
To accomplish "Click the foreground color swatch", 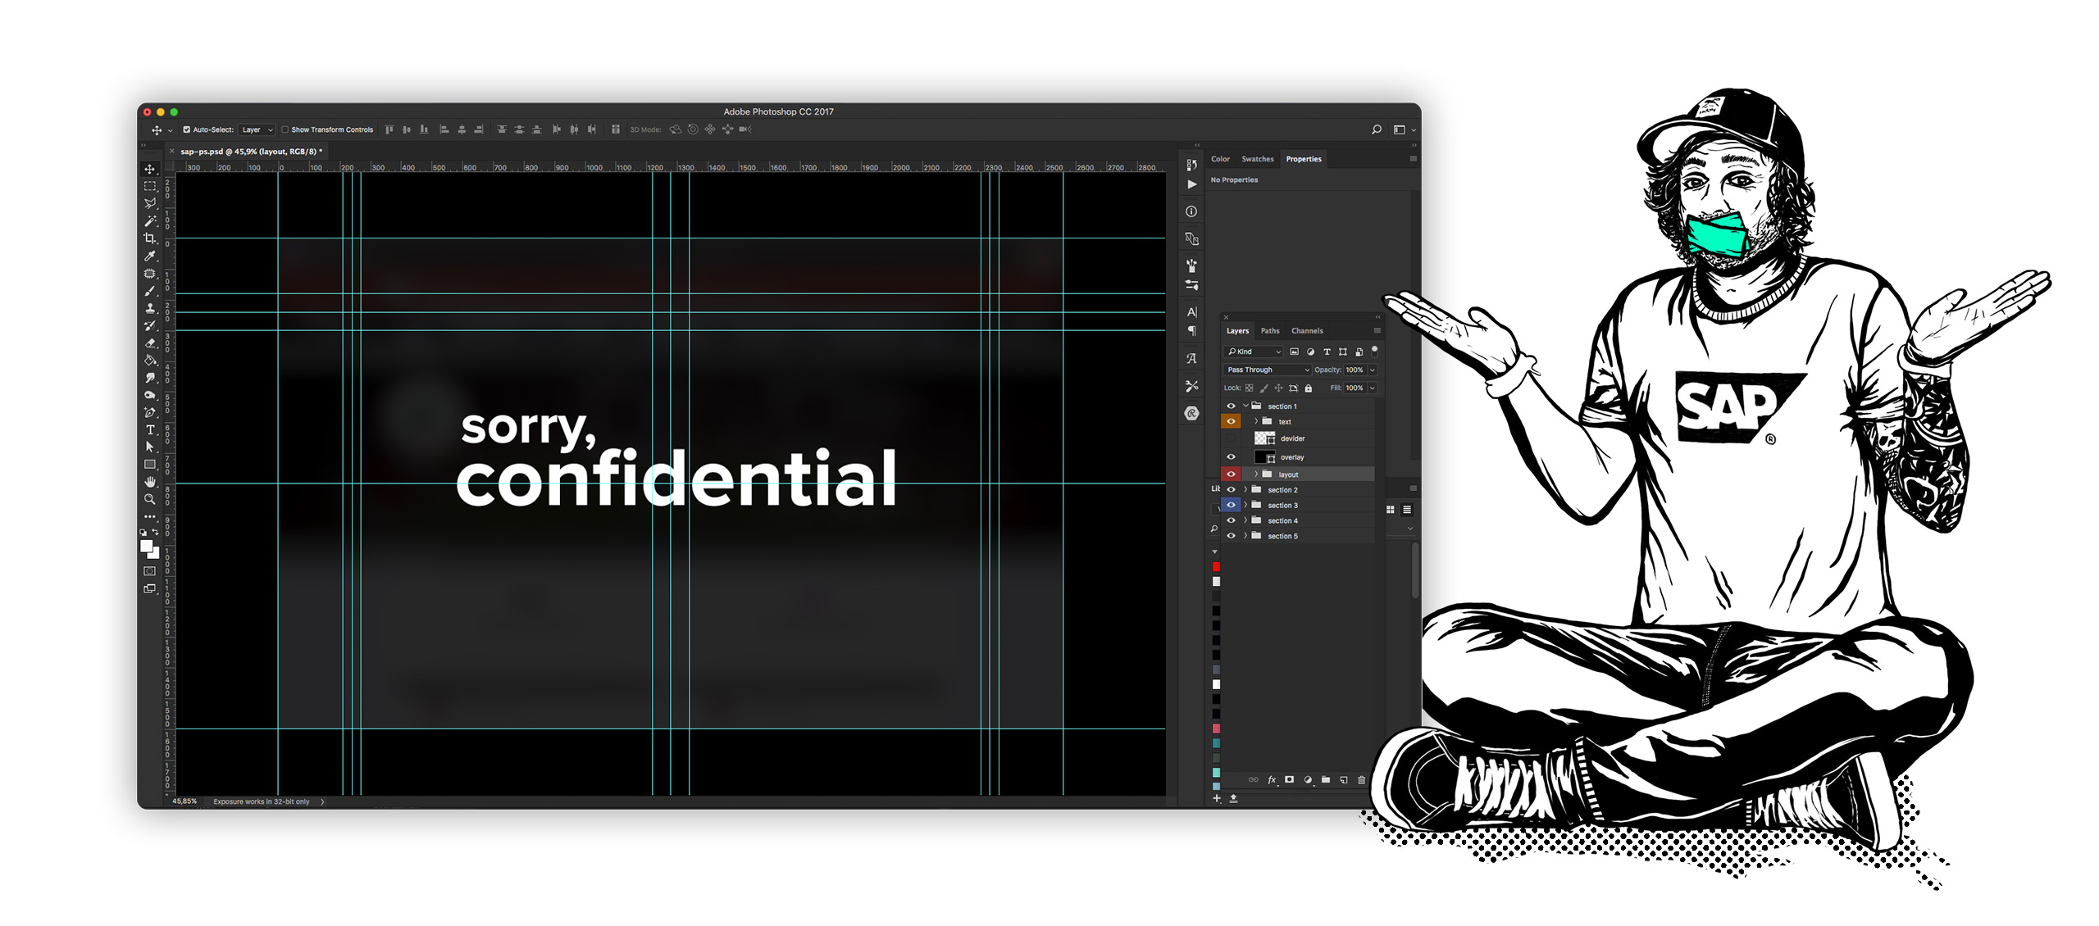I will point(147,547).
